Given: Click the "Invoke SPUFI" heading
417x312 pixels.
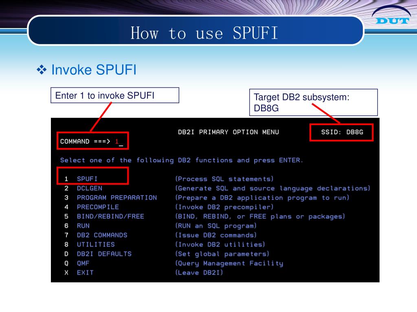Looking at the screenshot, I should (94, 70).
